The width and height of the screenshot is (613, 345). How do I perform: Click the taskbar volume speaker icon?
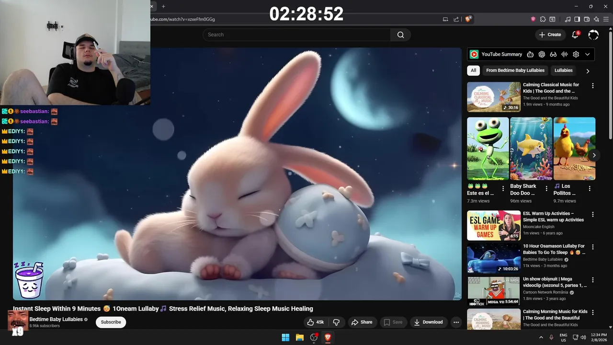point(583,337)
